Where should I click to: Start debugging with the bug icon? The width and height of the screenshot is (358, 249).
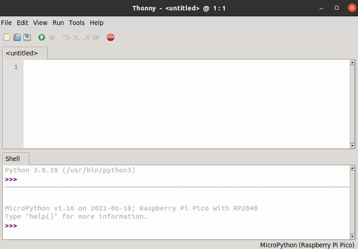pos(52,37)
